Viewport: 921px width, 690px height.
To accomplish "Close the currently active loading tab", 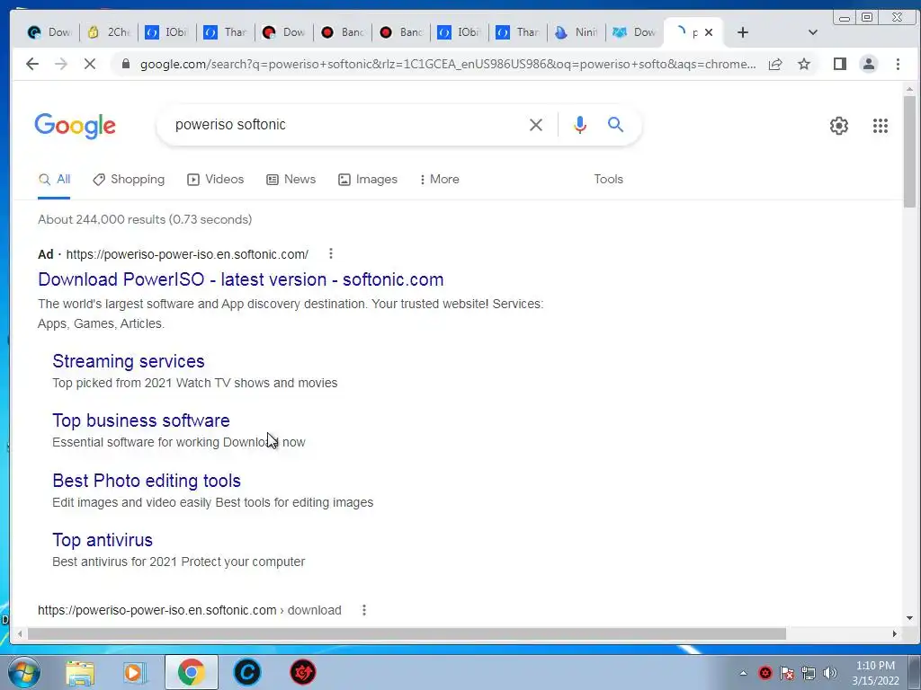I will click(709, 32).
